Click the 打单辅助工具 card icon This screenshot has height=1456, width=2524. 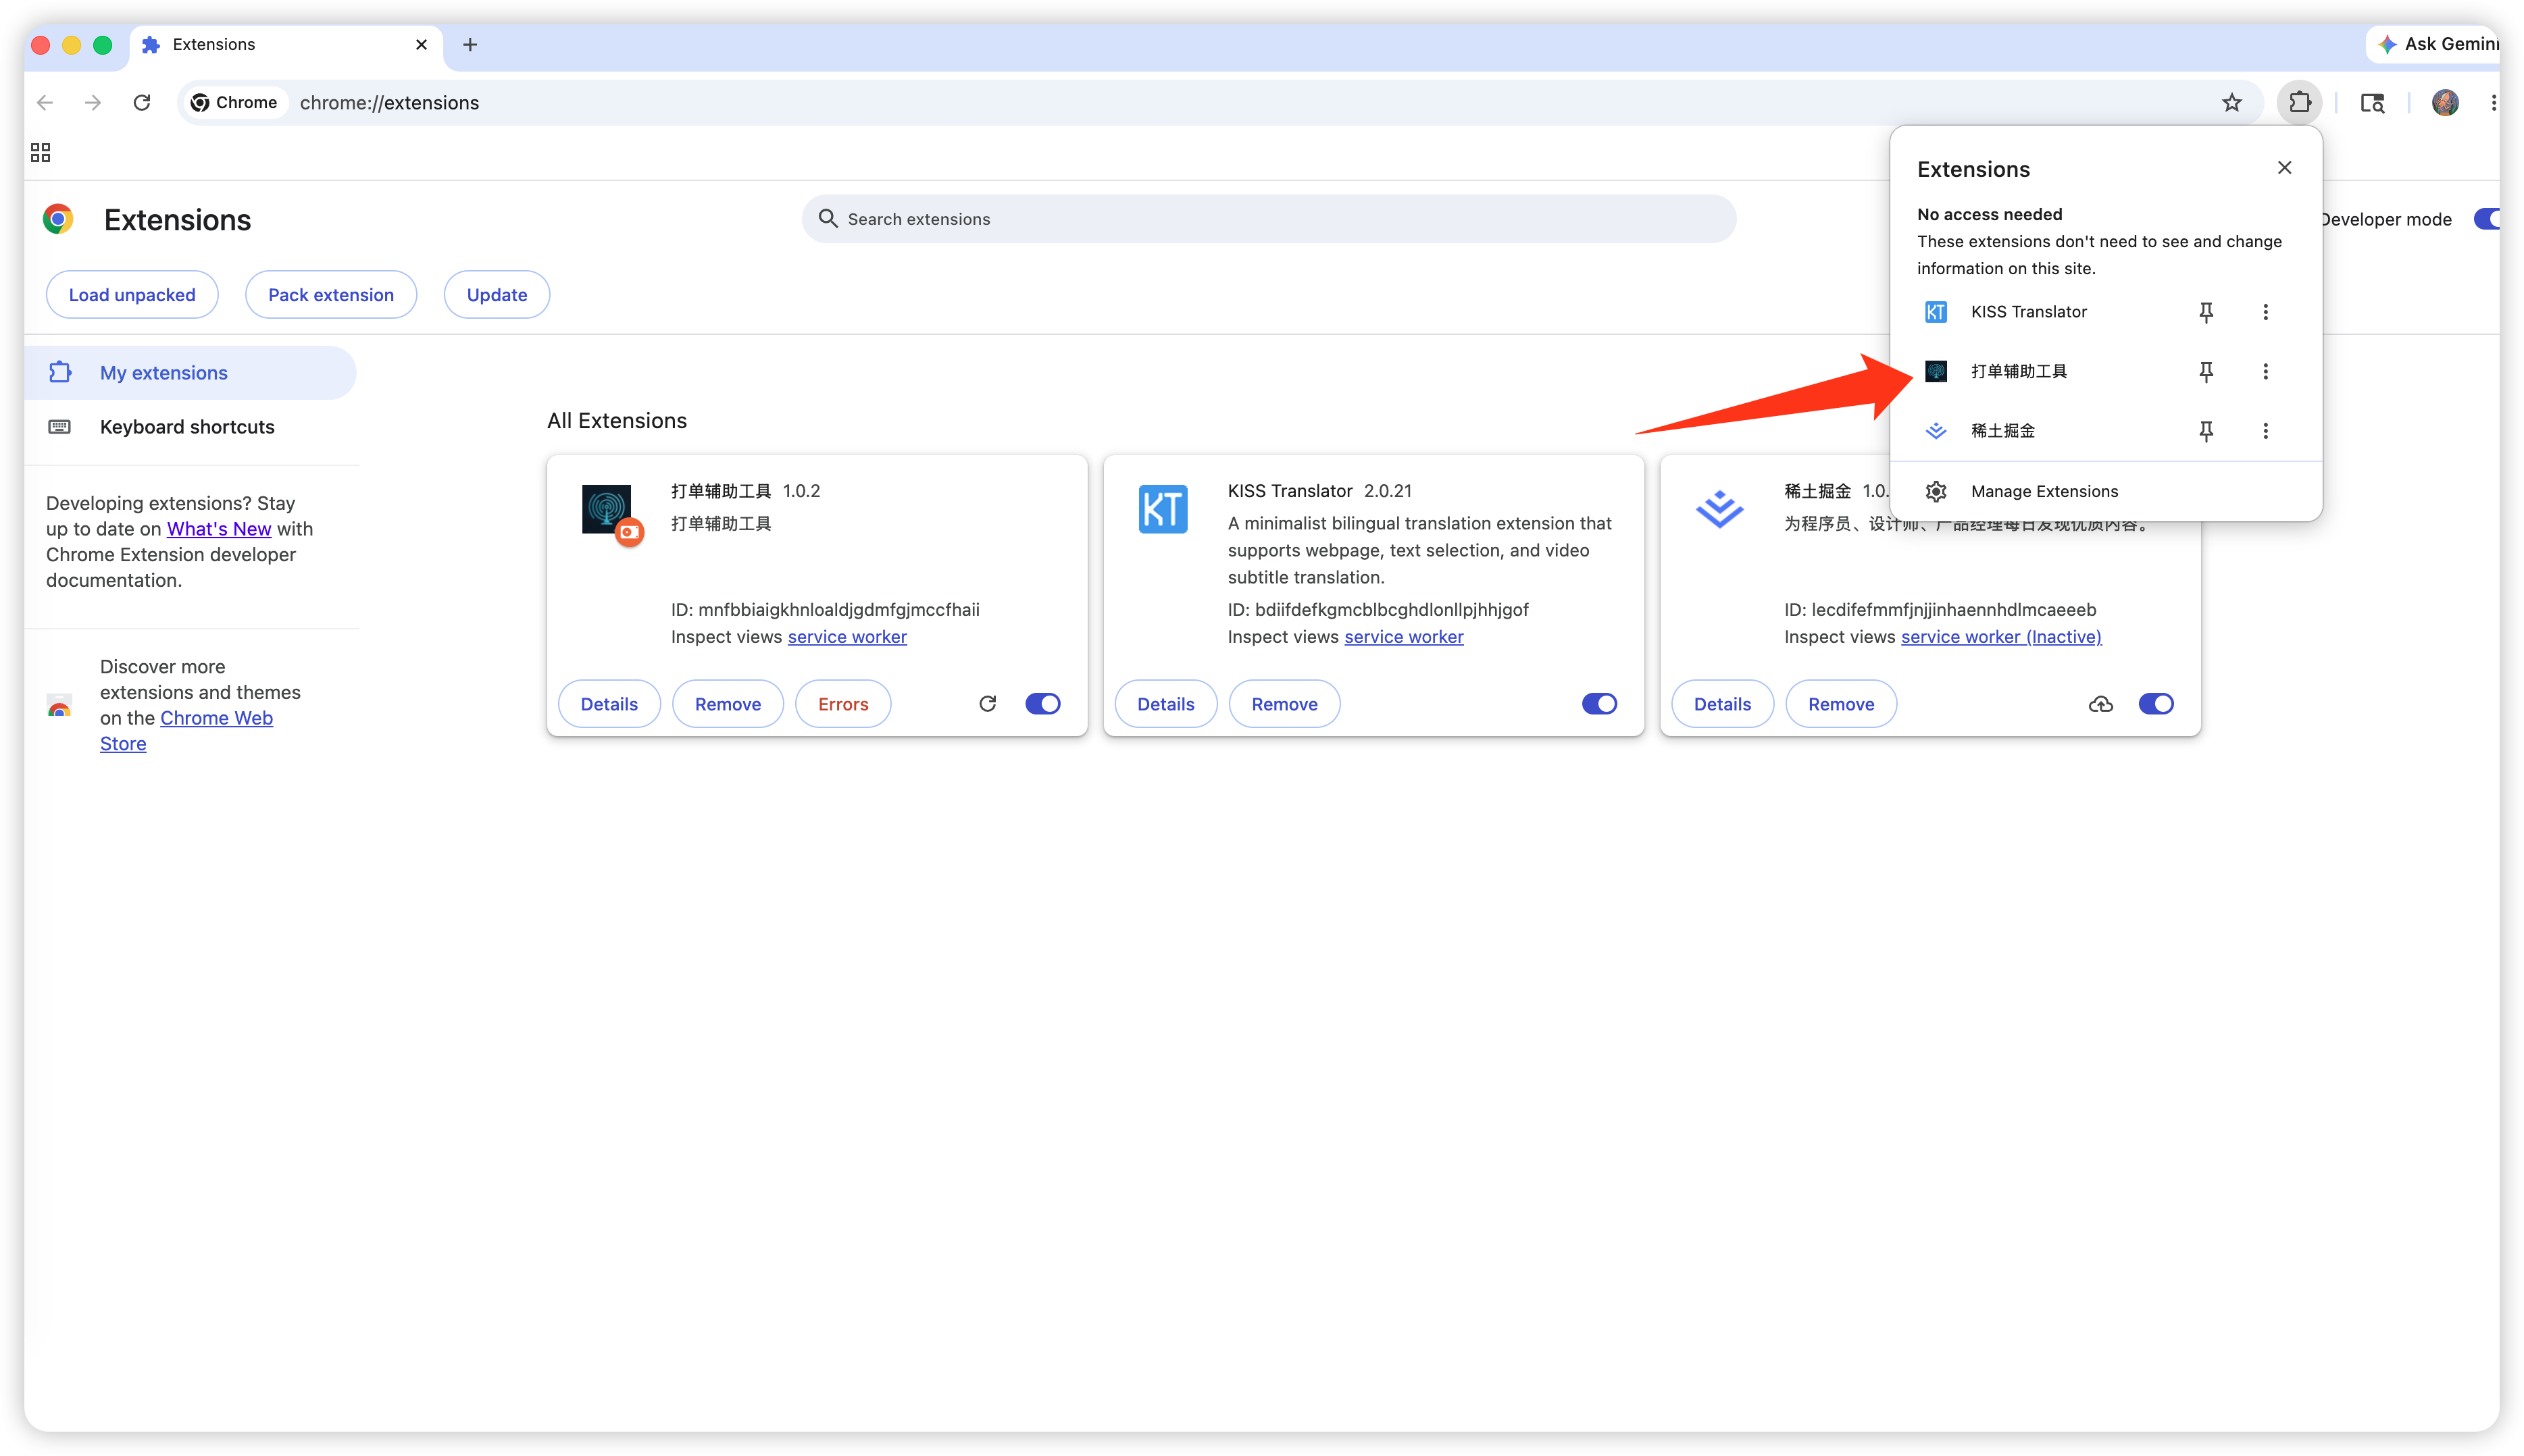[x=607, y=510]
